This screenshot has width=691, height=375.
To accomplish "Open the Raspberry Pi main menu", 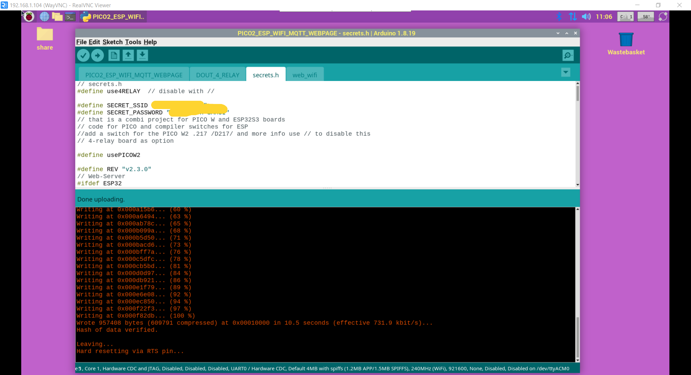I will coord(29,17).
